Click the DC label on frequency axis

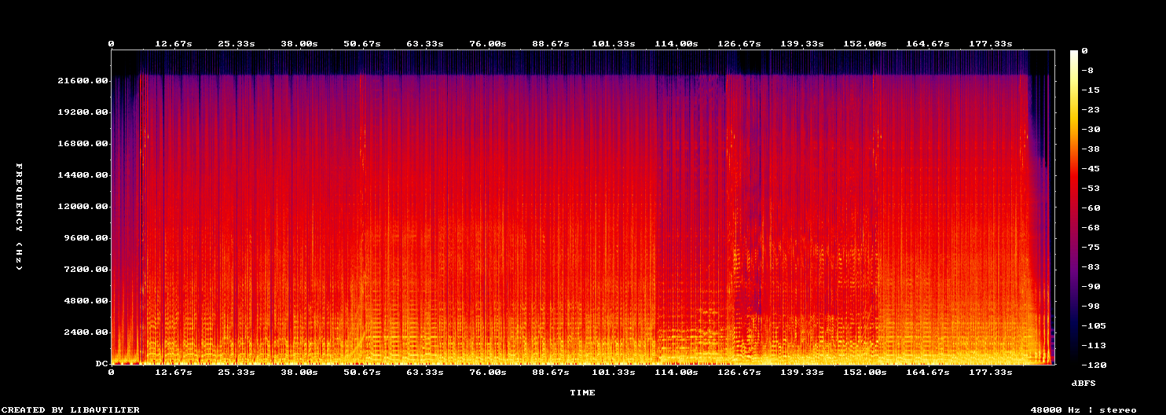(101, 364)
